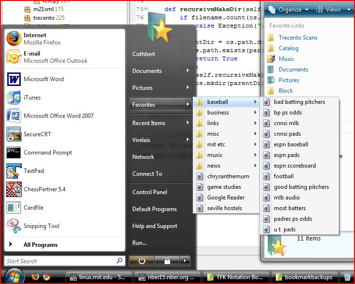The image size is (355, 284).
Task: Switch to linux.mit.edu taskbar window
Action: tap(99, 277)
